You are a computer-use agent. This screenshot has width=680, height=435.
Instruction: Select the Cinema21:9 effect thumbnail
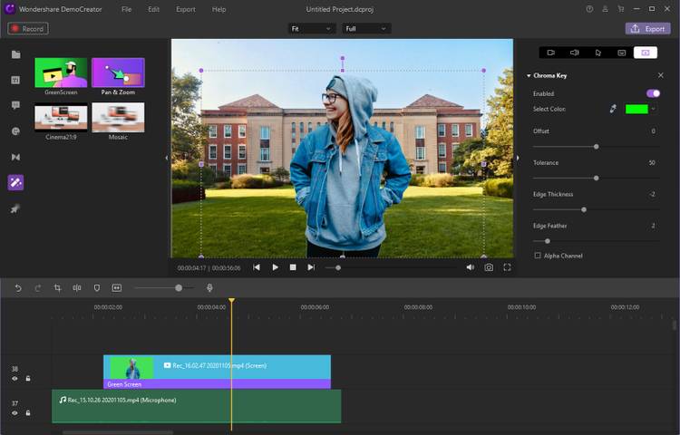point(61,117)
